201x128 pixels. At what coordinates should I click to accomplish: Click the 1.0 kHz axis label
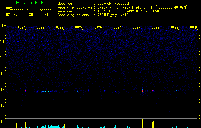[x=3, y=58]
